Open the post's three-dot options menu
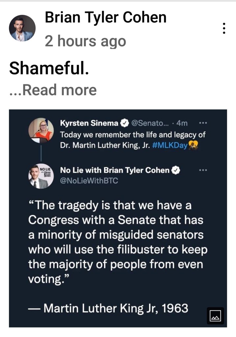Image resolution: width=236 pixels, height=337 pixels. tap(224, 28)
